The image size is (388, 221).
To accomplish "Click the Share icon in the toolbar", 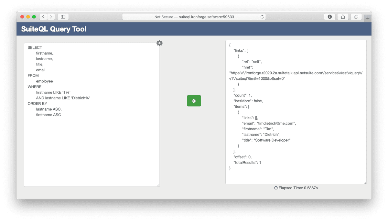I will point(343,16).
